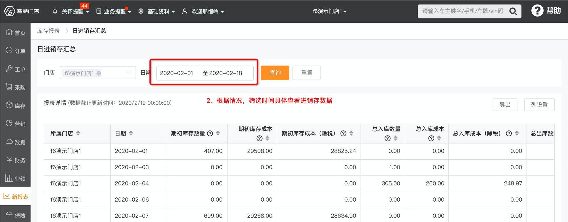568x222 pixels.
Task: Open 订单 in sidebar
Action: point(15,51)
